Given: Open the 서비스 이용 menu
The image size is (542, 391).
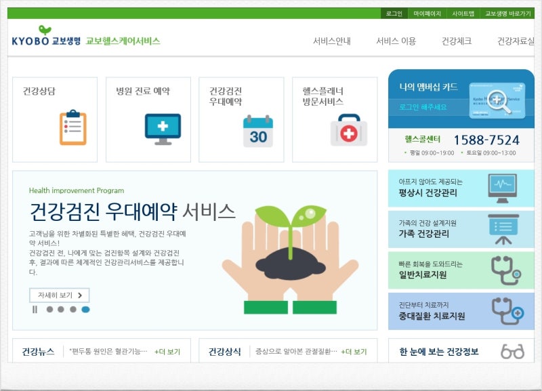Looking at the screenshot, I should (x=396, y=41).
